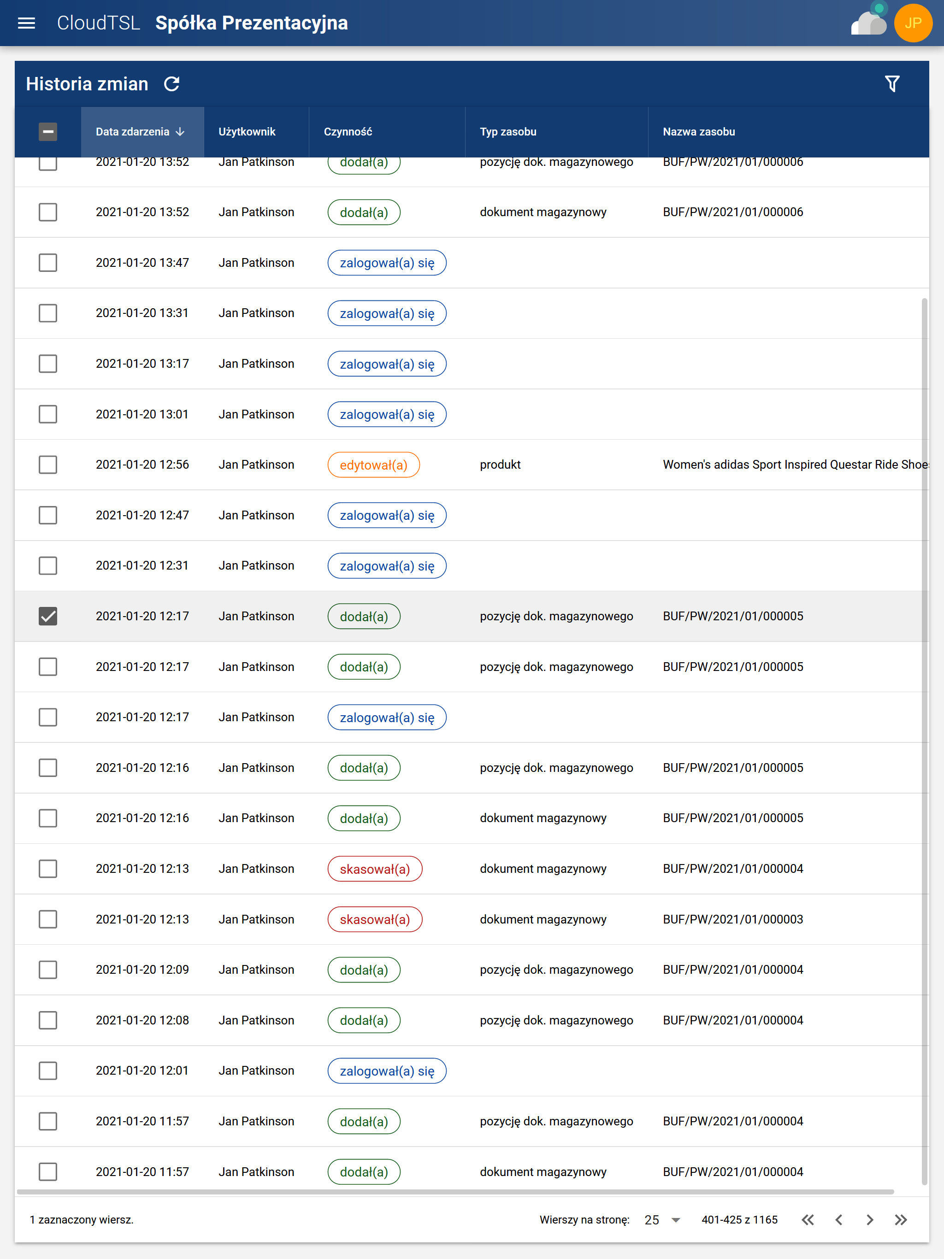Screen dimensions: 944x1259
Task: Click the date cell 2021-01-20 13:01
Action: tap(142, 414)
